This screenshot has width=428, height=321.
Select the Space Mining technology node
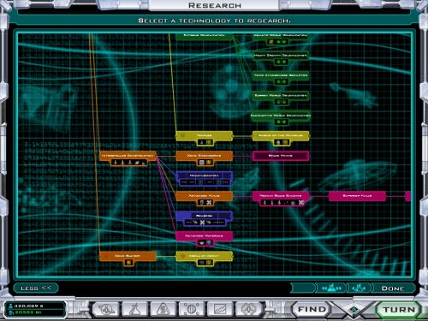coord(281,156)
